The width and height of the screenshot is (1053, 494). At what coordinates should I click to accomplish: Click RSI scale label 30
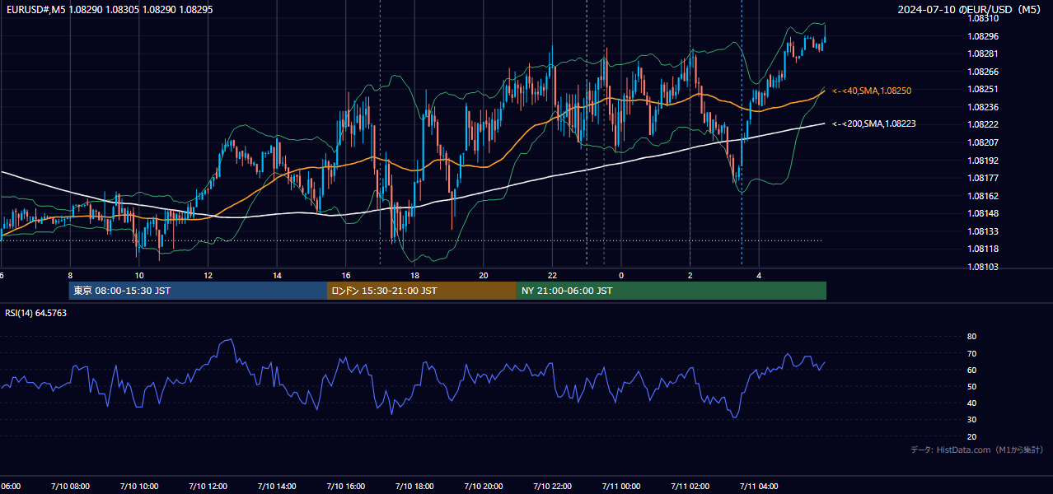click(971, 421)
